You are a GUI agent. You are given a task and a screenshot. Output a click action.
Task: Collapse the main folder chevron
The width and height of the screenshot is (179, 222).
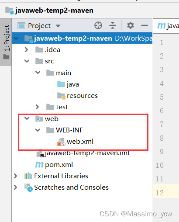pos(38,73)
